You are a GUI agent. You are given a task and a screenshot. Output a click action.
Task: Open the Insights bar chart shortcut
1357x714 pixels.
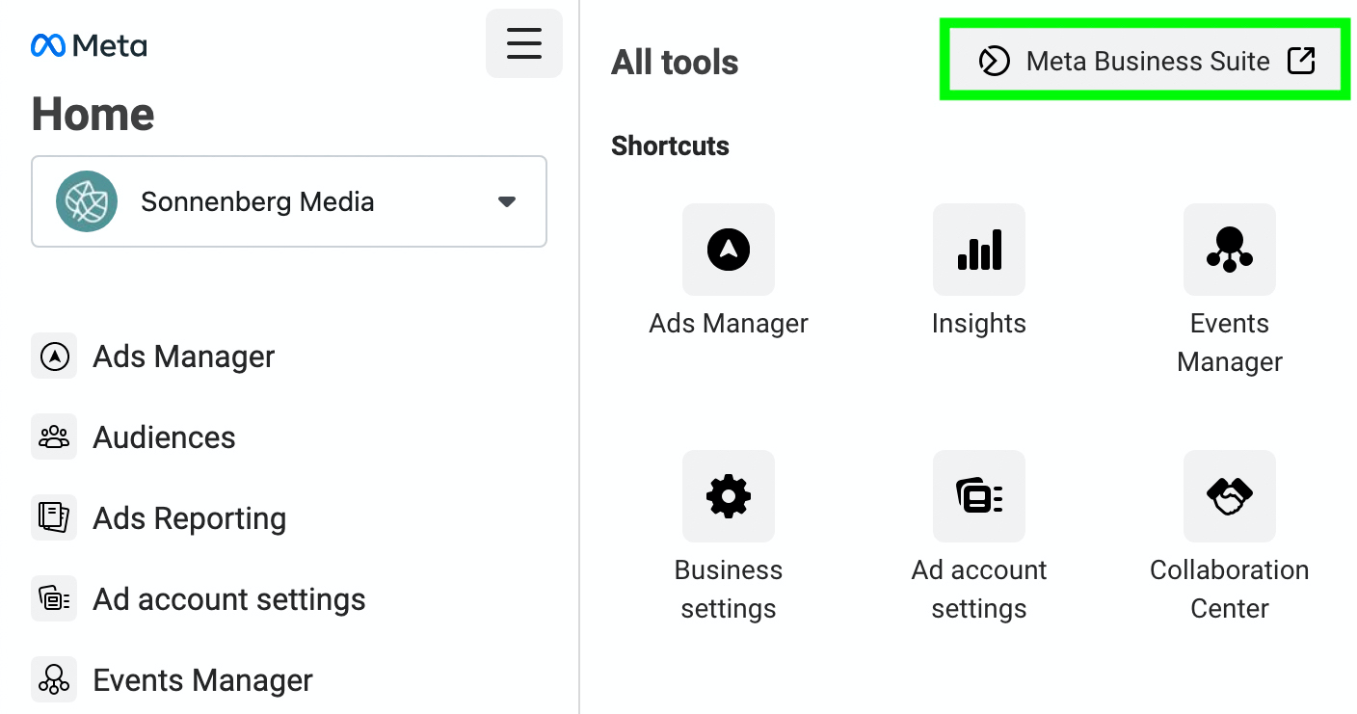pos(979,250)
